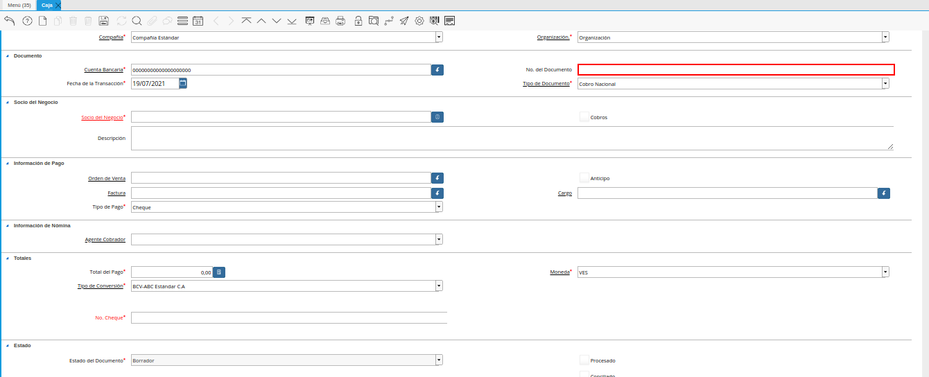Open the Total del Pago calculator button
929x377 pixels.
coord(218,272)
